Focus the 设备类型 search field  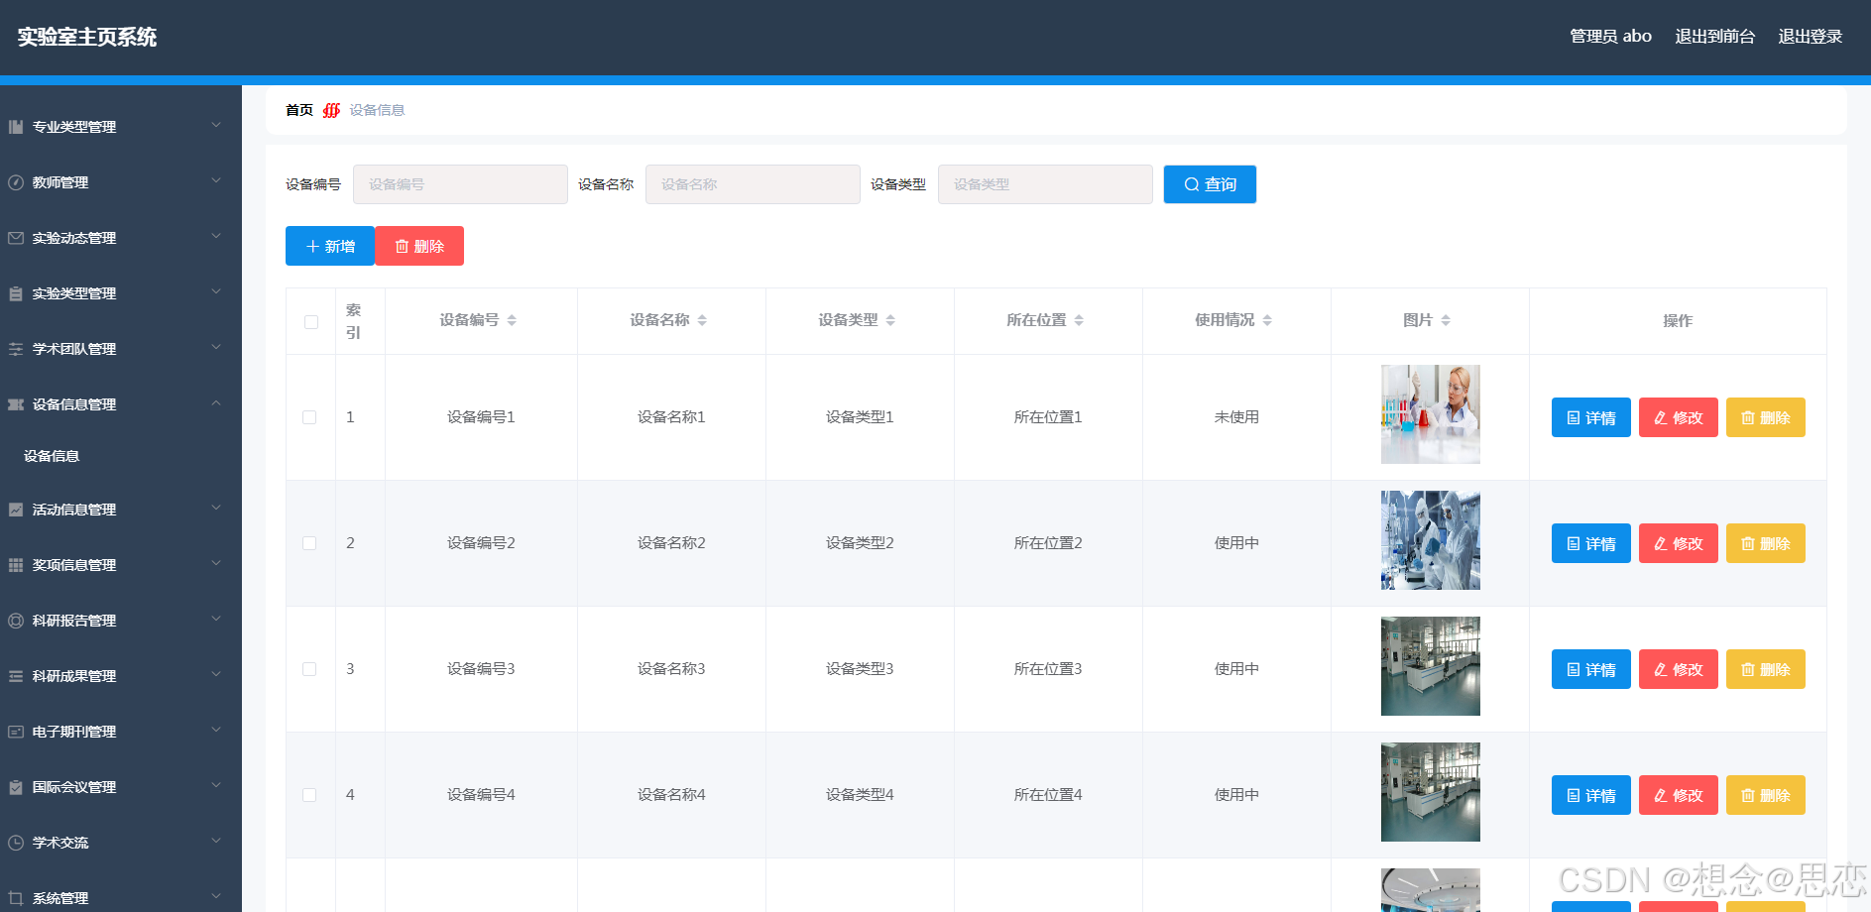(x=1045, y=184)
